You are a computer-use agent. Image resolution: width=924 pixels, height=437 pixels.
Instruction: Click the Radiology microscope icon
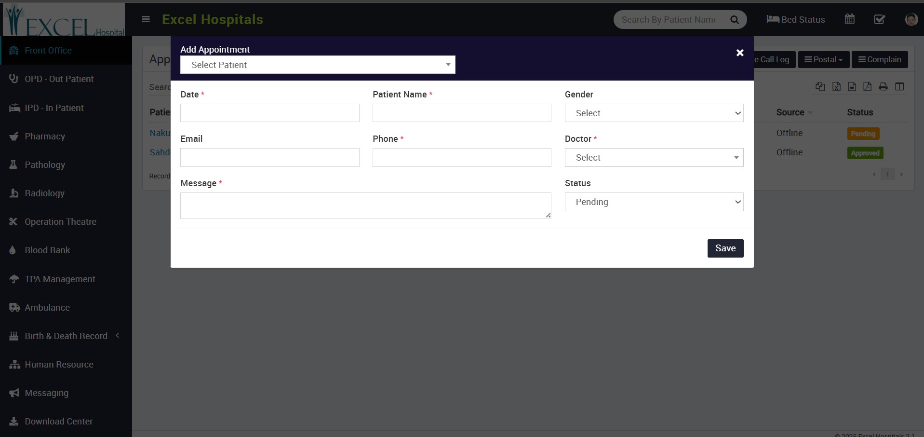point(14,193)
